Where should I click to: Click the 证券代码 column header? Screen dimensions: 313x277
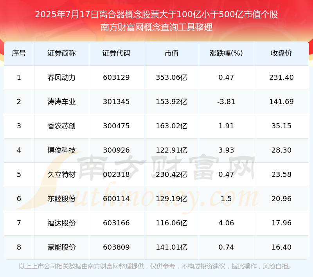(x=116, y=53)
